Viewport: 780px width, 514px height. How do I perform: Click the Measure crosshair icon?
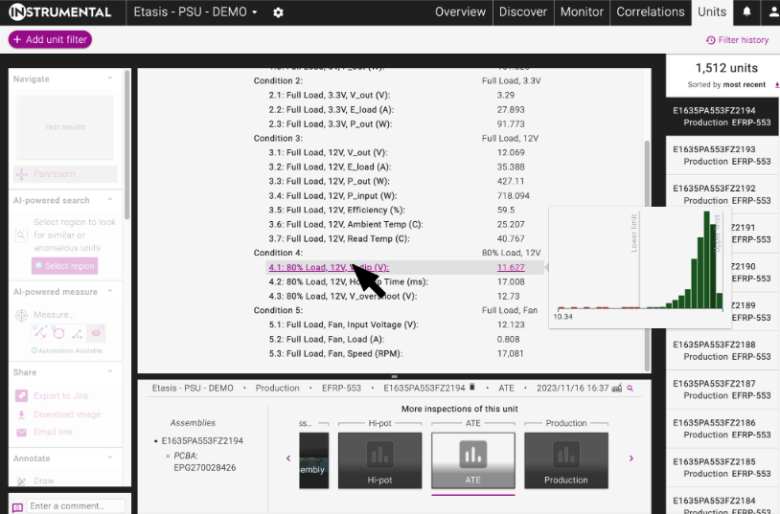tap(21, 315)
